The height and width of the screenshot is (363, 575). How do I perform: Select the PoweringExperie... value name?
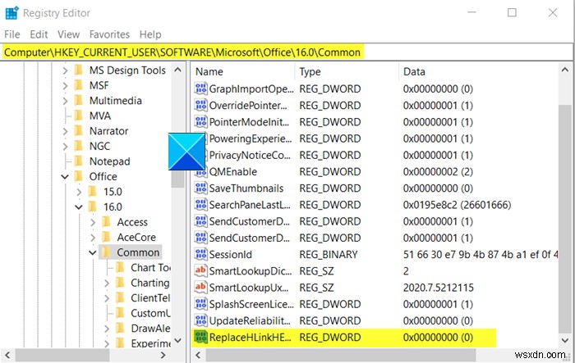click(x=251, y=138)
